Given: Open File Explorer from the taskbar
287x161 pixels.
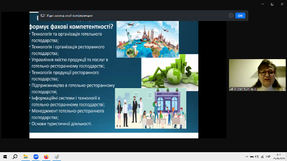Looking at the screenshot, I should coord(26,157).
